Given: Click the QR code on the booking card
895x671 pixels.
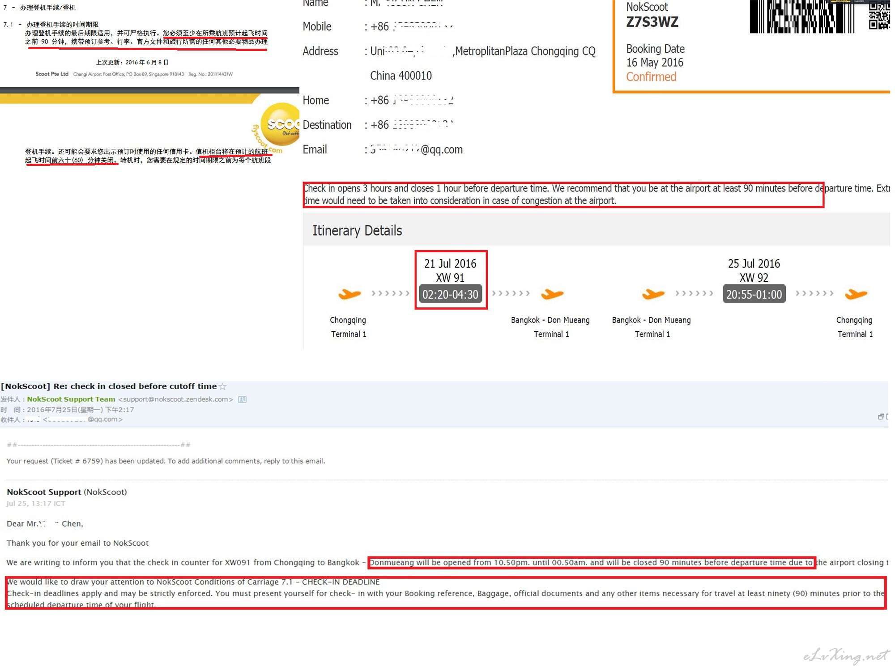Looking at the screenshot, I should point(879,16).
